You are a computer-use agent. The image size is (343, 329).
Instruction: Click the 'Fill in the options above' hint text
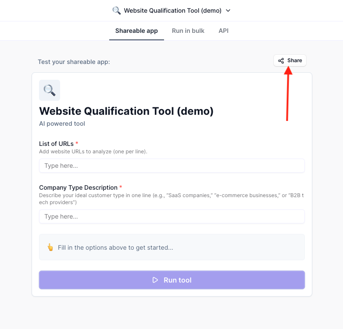coord(115,248)
